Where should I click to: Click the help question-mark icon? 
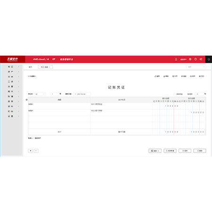tap(196, 59)
